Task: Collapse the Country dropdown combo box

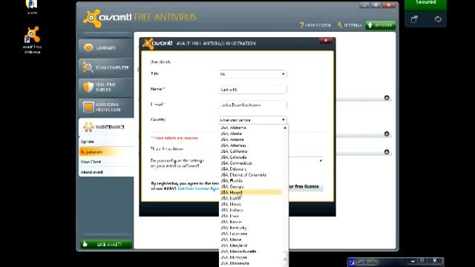Action: click(x=252, y=120)
